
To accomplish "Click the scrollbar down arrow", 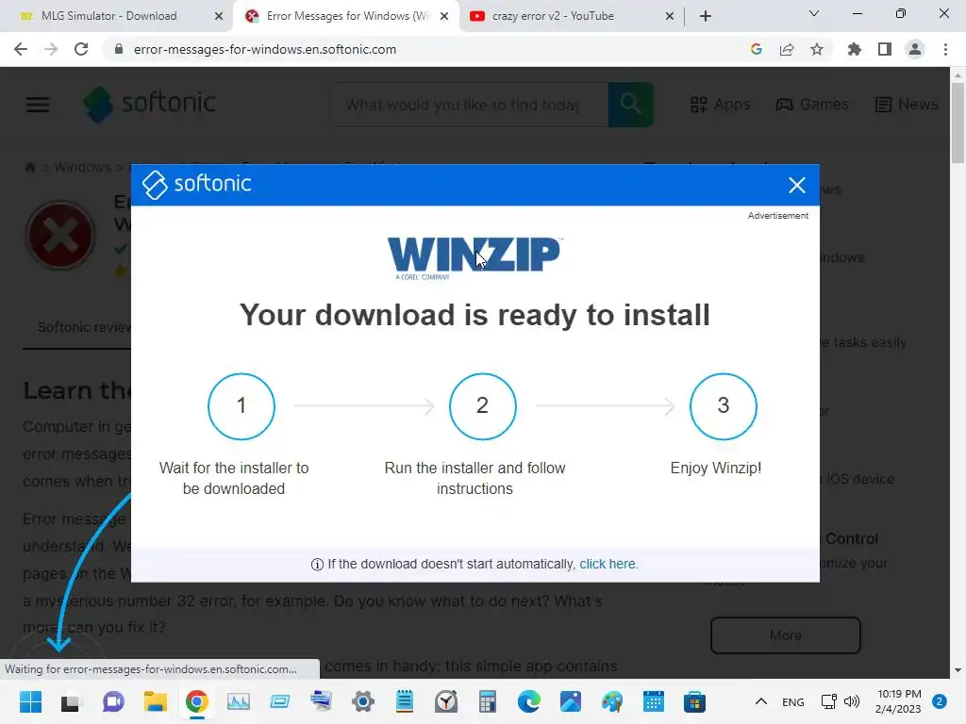I will tap(958, 670).
